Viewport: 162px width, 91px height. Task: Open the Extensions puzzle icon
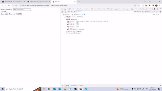[x=150, y=6]
